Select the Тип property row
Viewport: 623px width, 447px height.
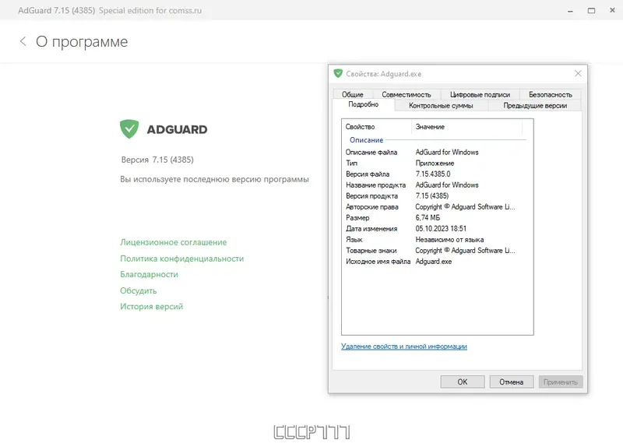(437, 164)
